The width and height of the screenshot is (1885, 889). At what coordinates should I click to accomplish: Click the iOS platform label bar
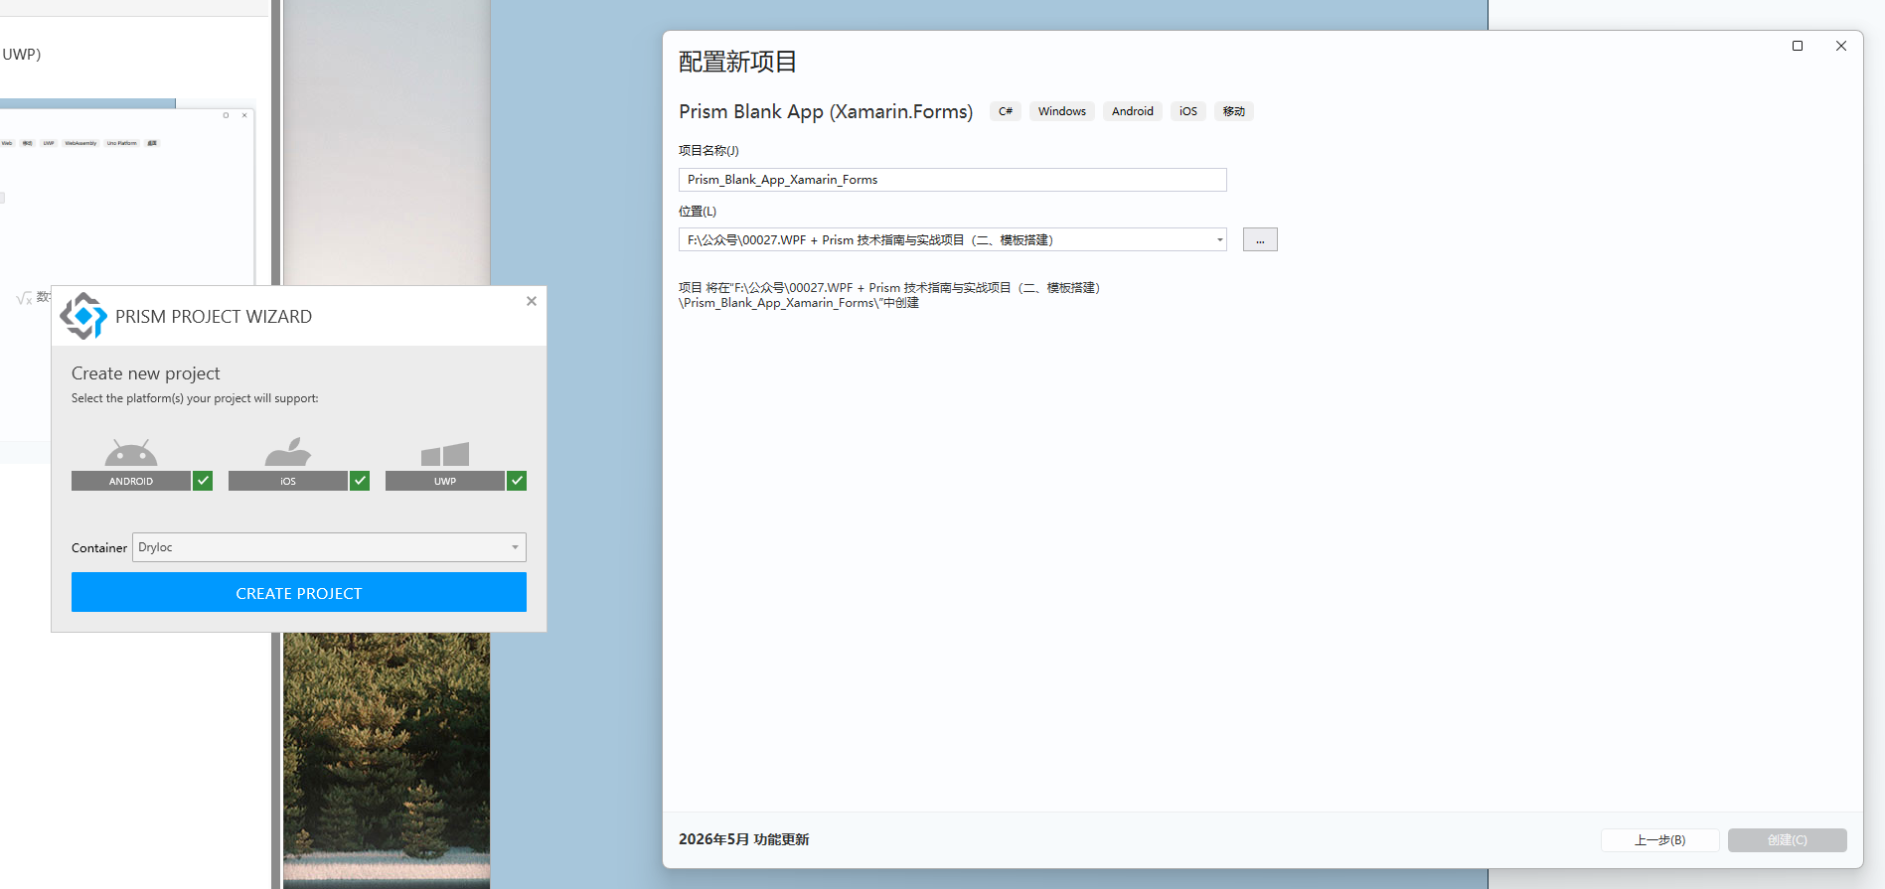[288, 481]
